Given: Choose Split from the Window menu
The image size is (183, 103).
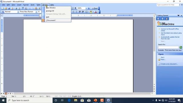Looking at the screenshot, I should (x=56, y=17).
